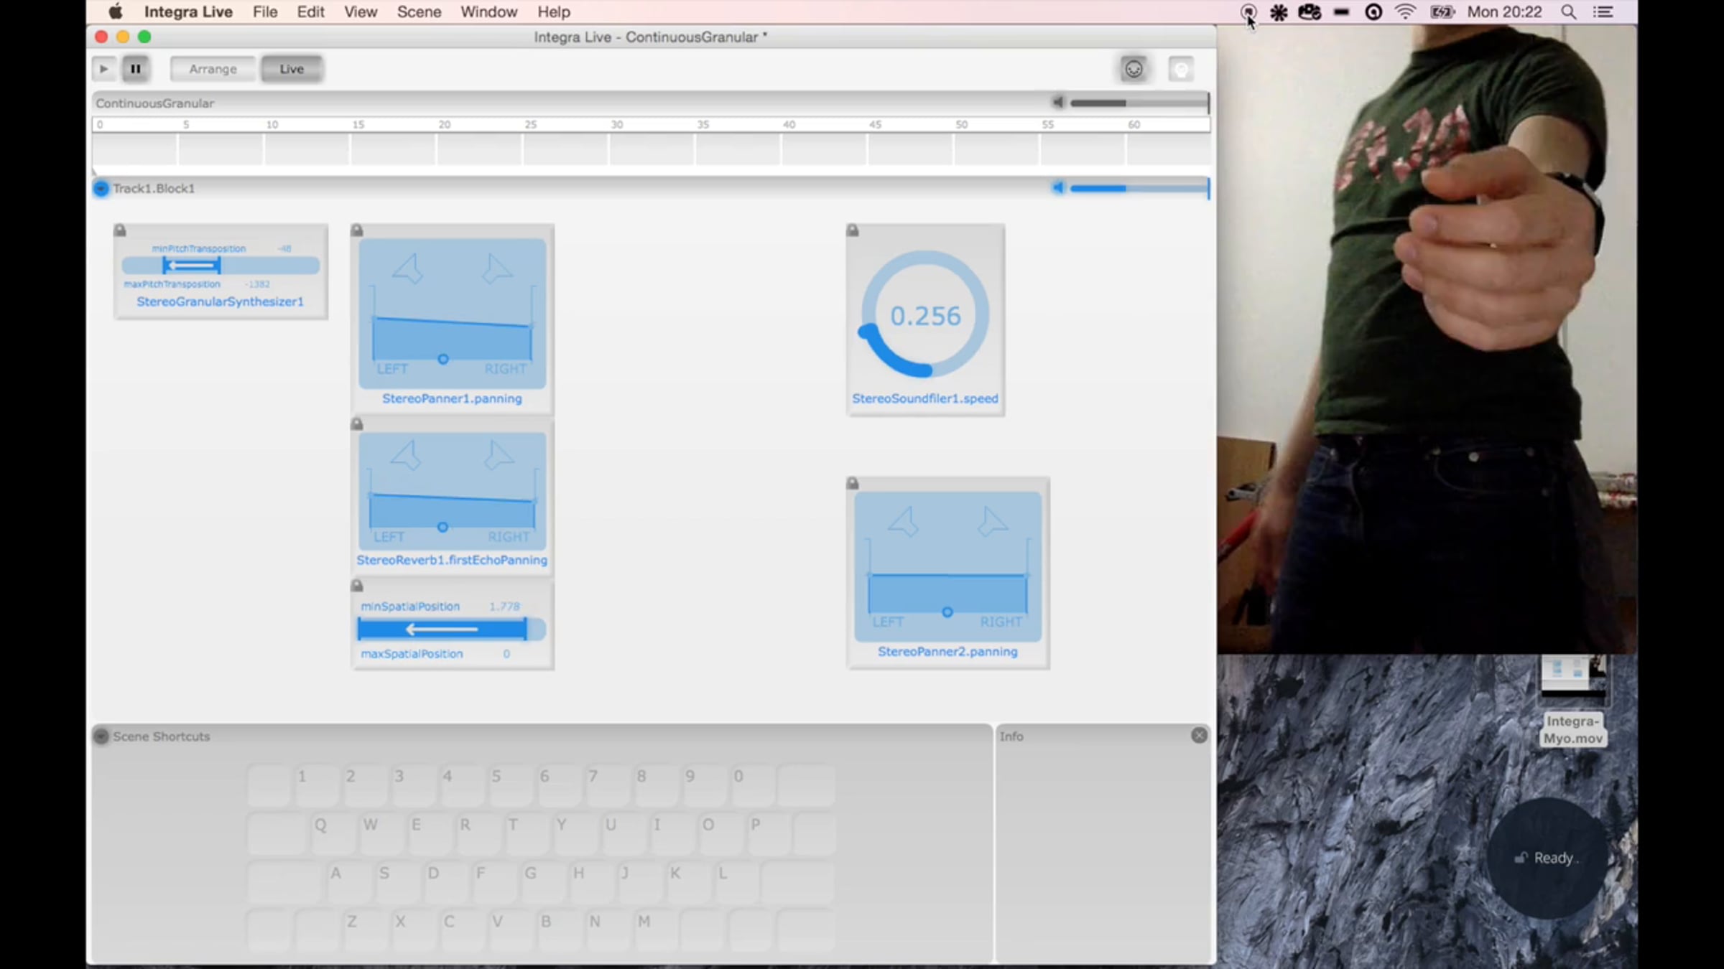
Task: Click the StereoReverb1.firstEchoPanning pan handle
Action: [443, 528]
